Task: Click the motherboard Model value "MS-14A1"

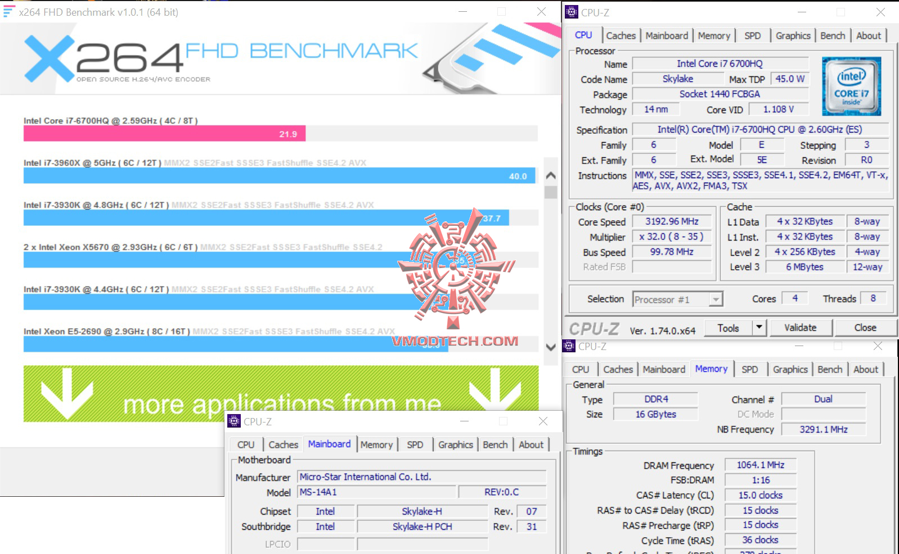Action: pyautogui.click(x=376, y=492)
